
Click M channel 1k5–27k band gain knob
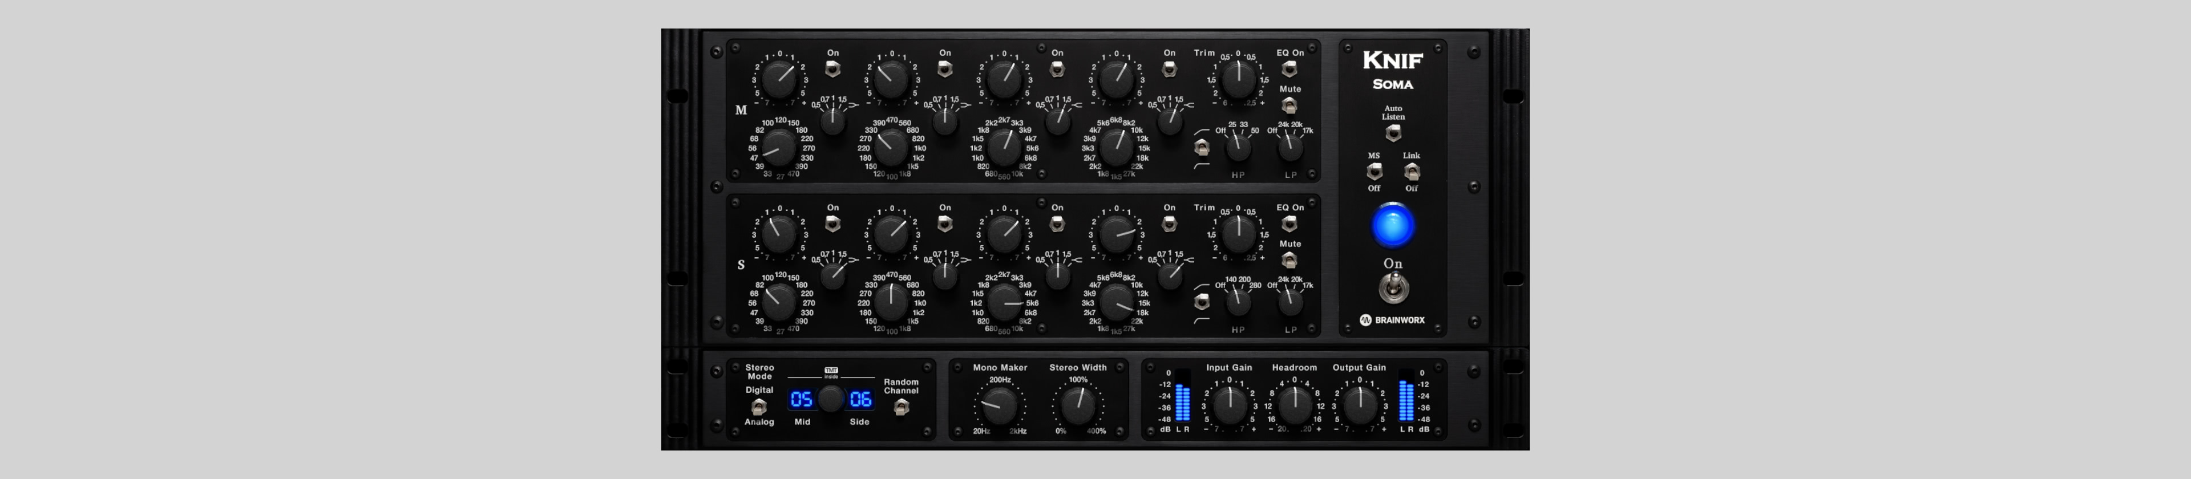click(x=1116, y=80)
